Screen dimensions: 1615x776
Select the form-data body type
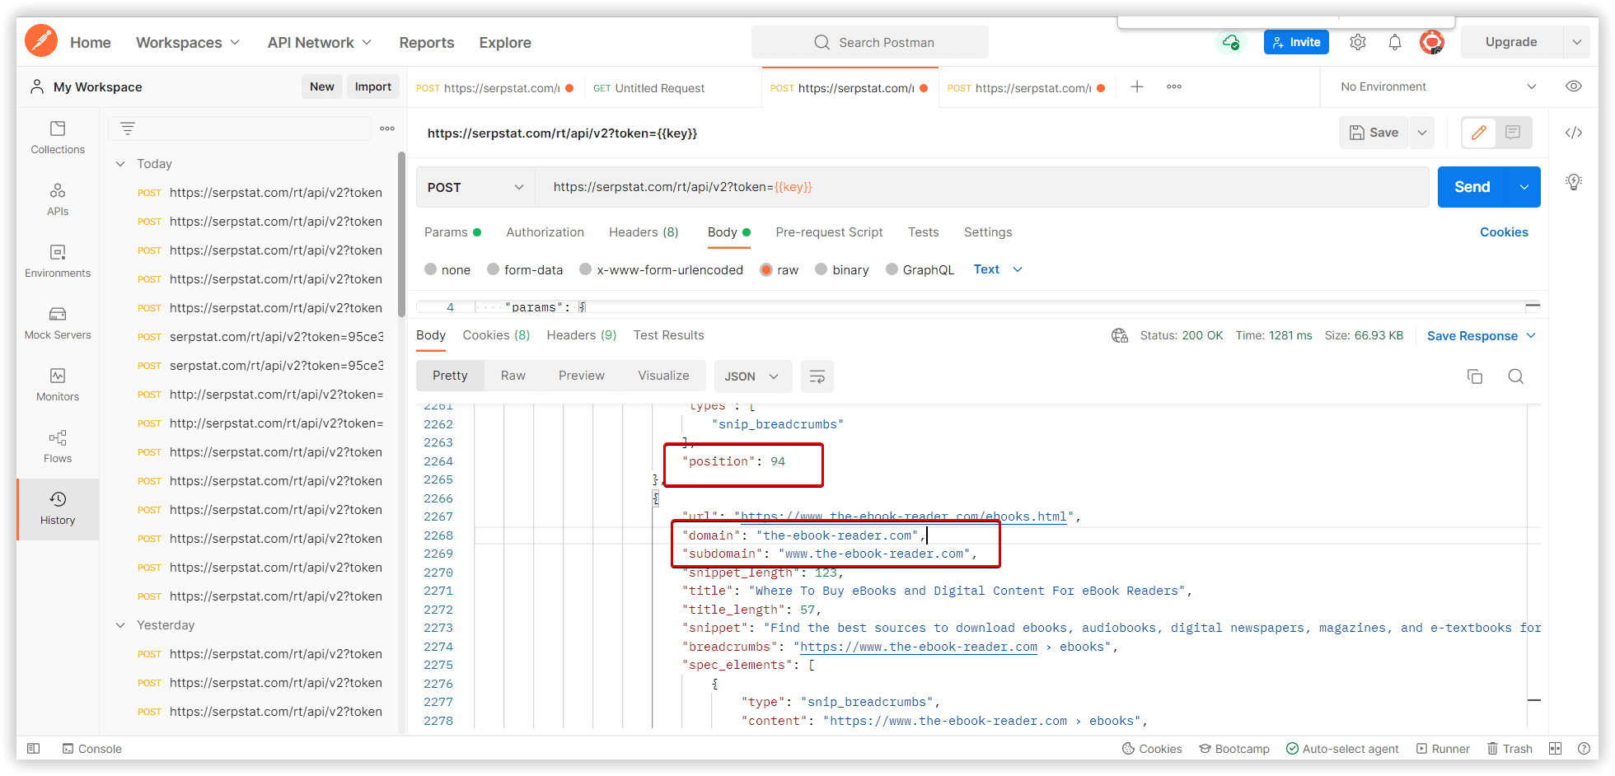coord(493,269)
